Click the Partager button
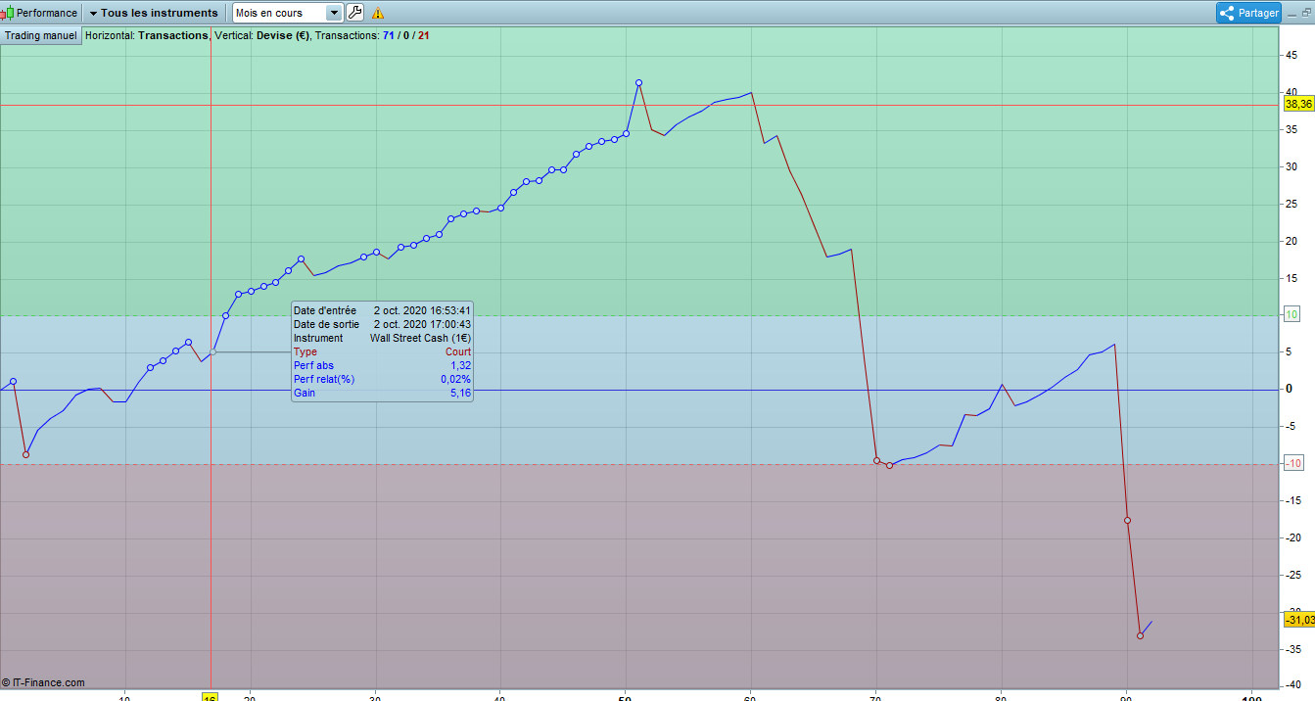Viewport: 1315px width, 701px height. pos(1248,13)
